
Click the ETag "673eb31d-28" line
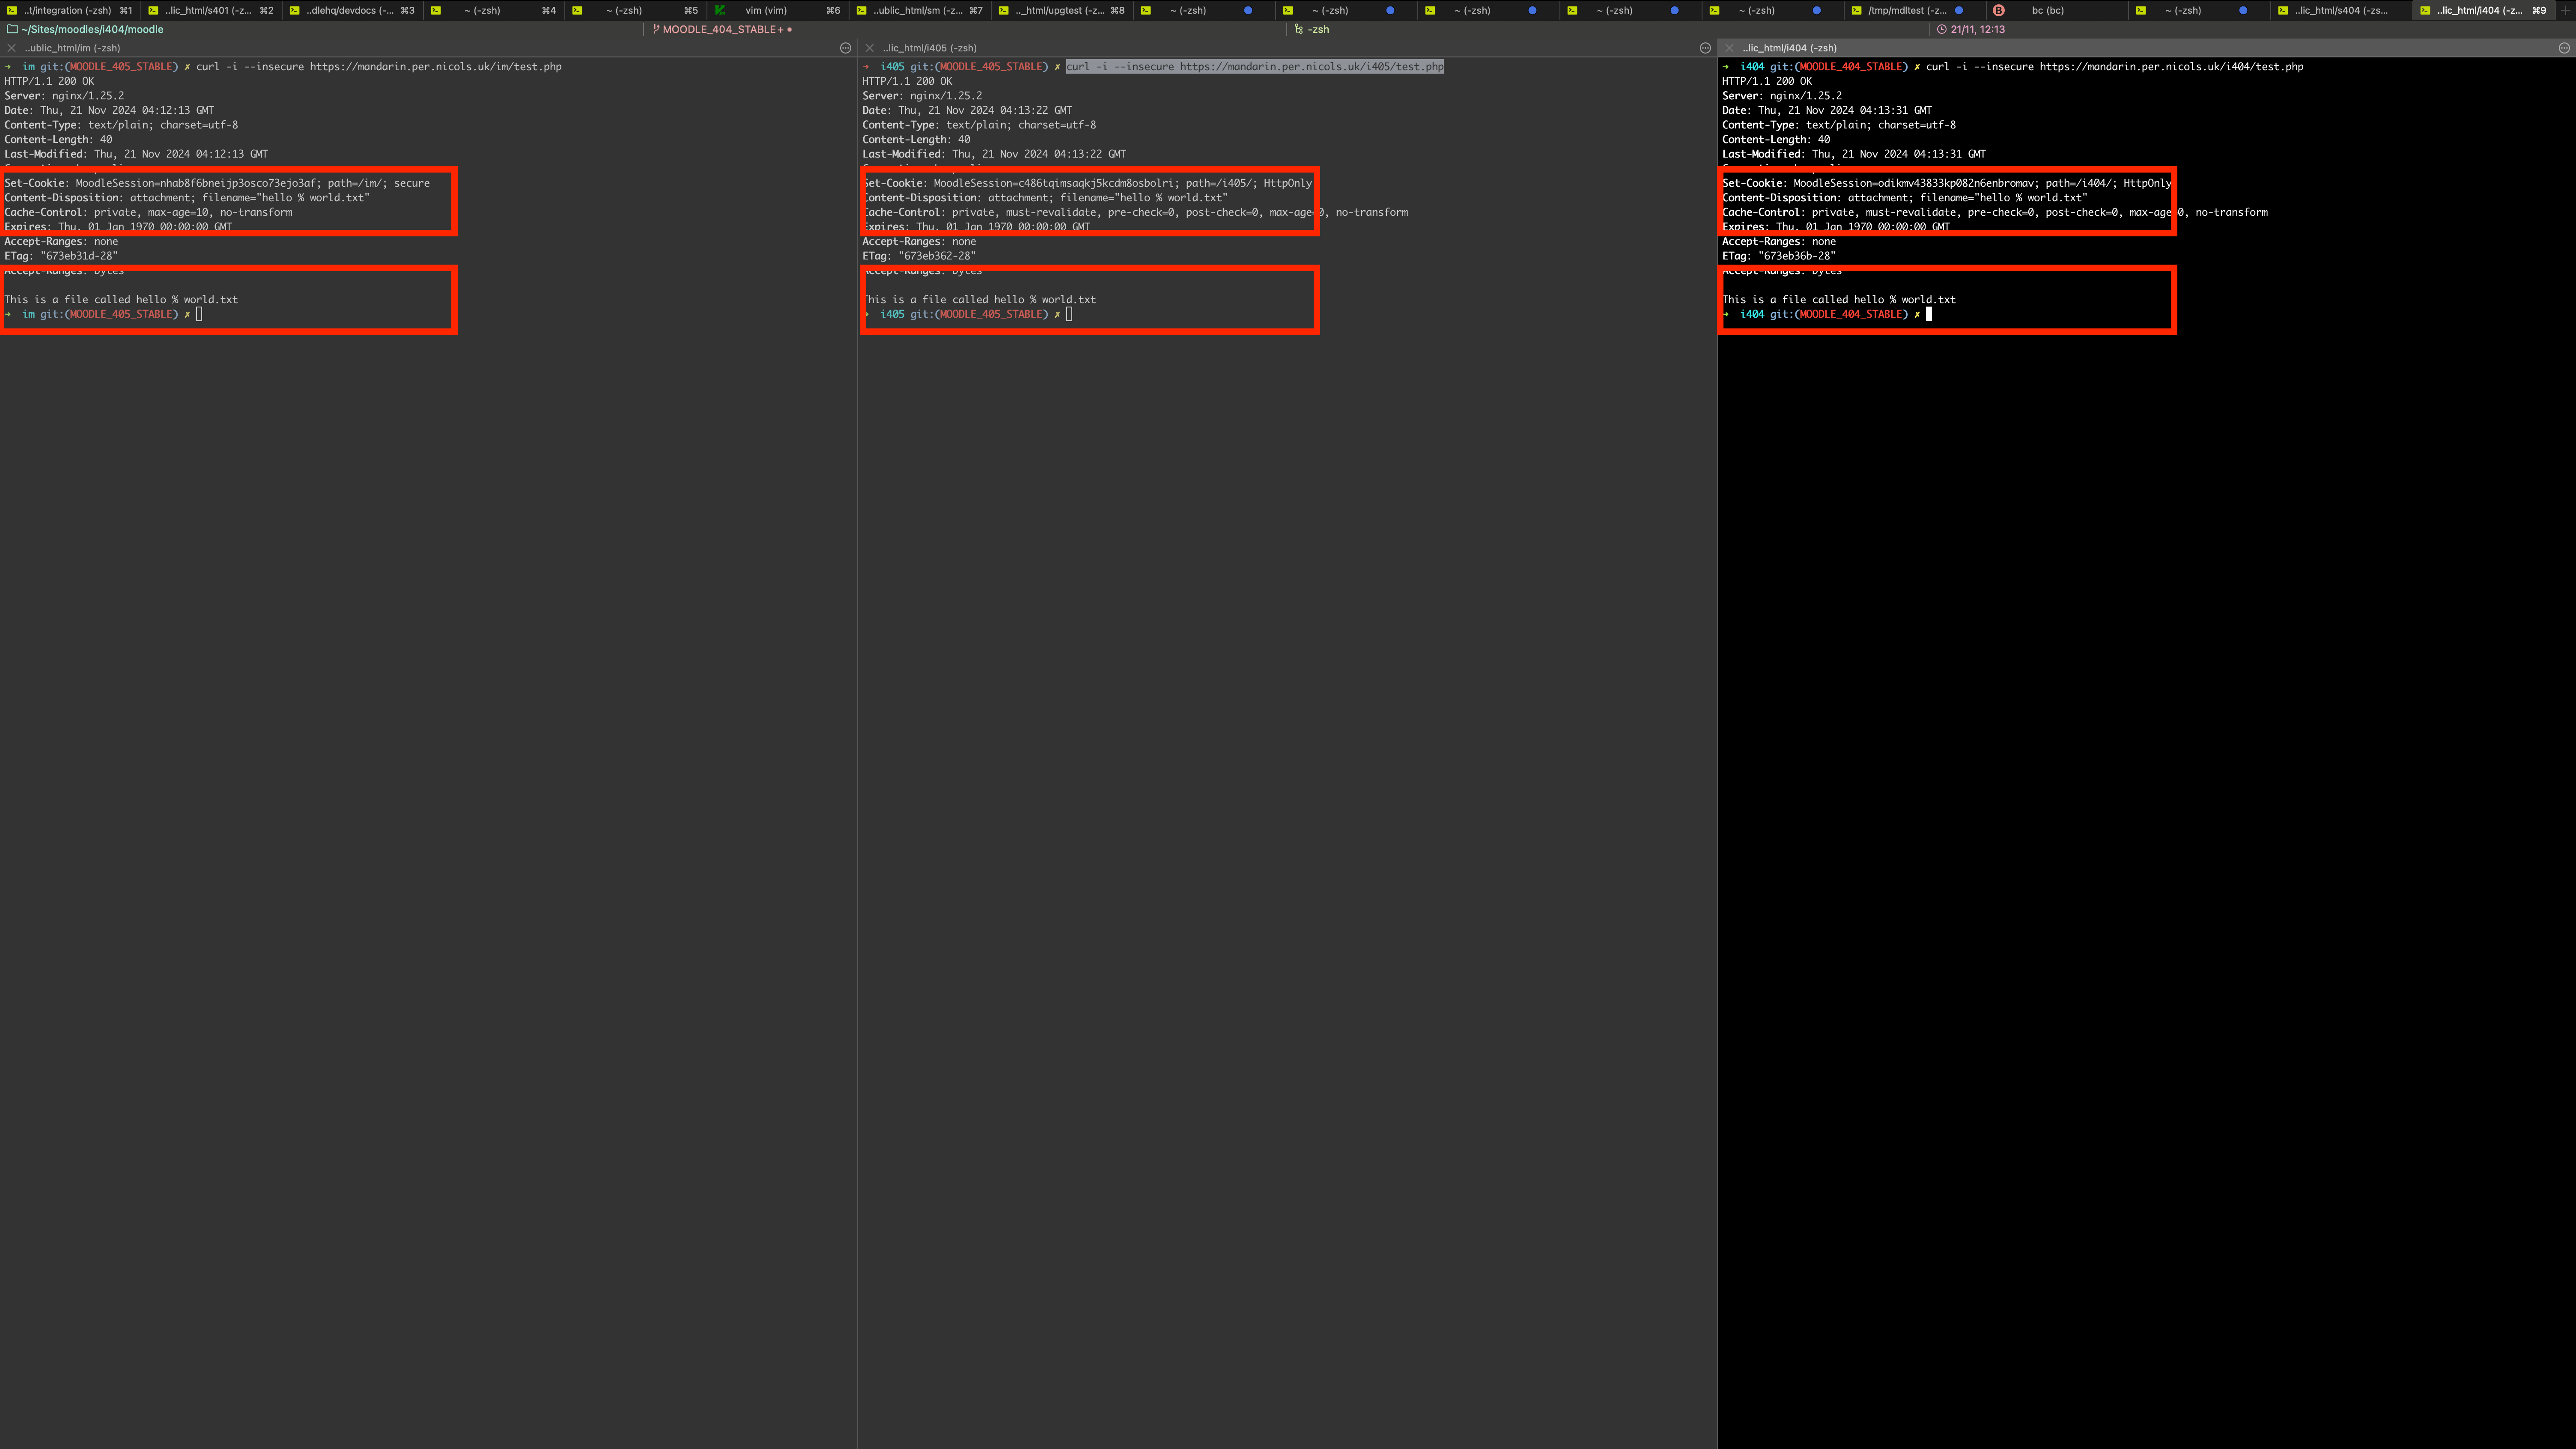click(61, 256)
